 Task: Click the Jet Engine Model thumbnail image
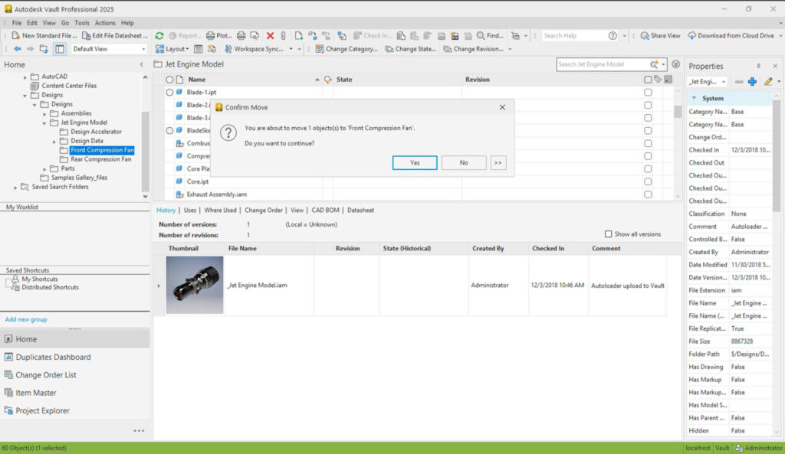pyautogui.click(x=195, y=285)
